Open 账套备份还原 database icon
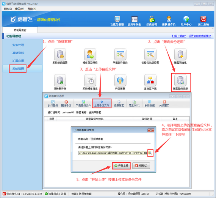 [180, 80]
